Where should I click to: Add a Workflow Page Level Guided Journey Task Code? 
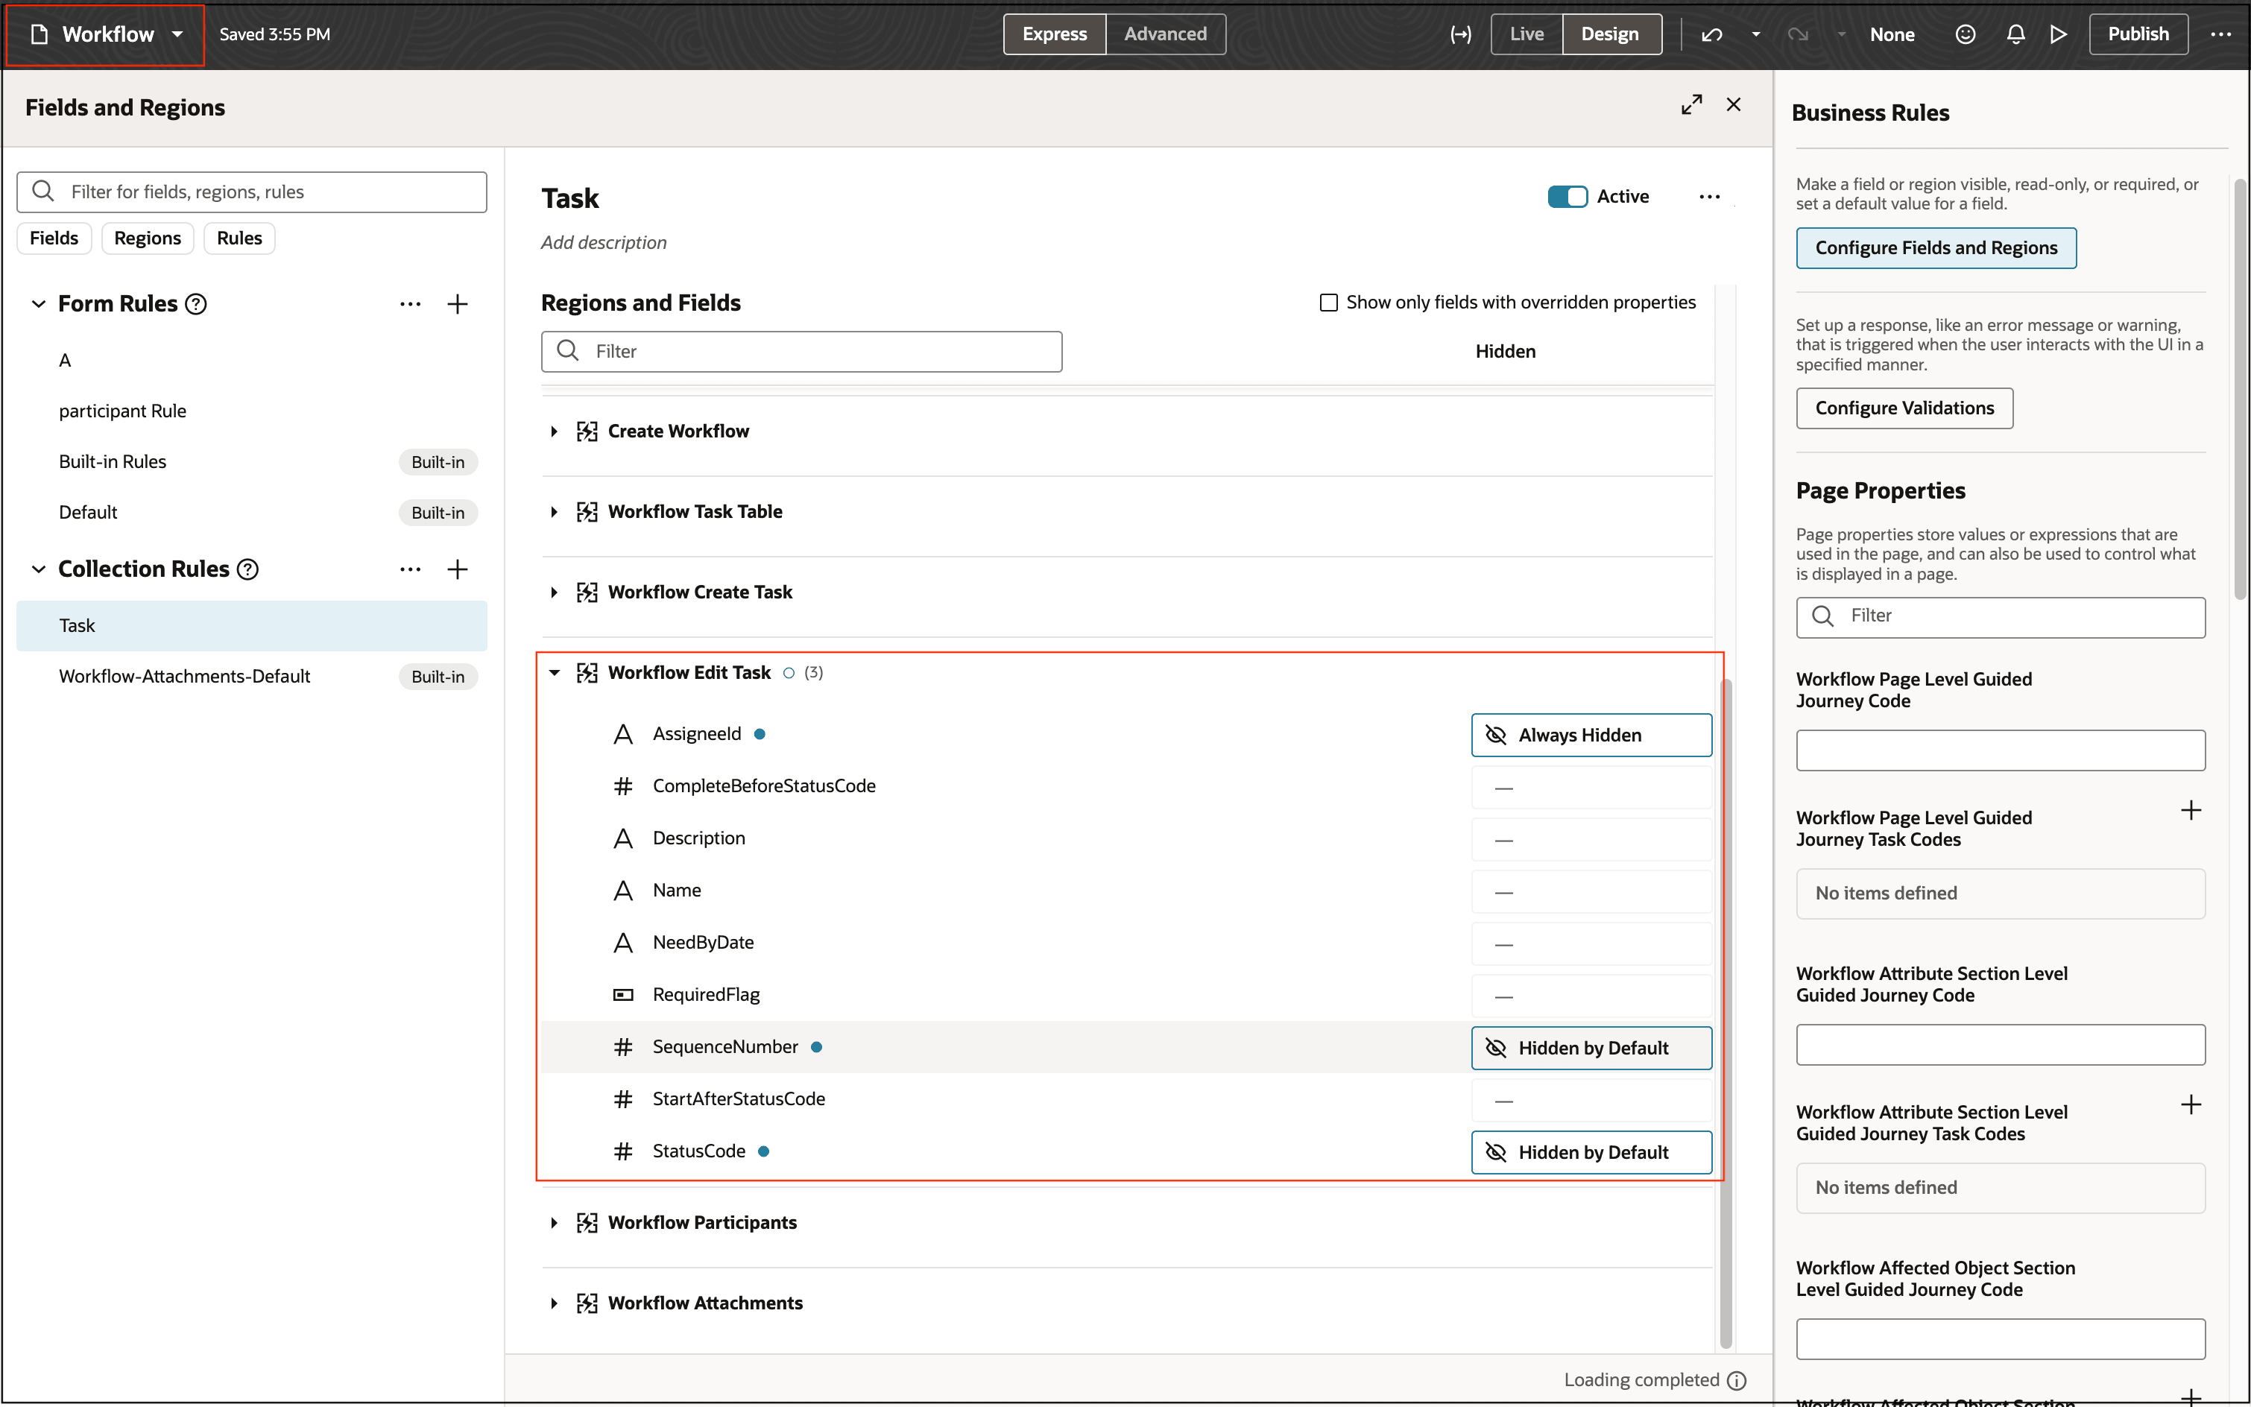click(x=2191, y=809)
